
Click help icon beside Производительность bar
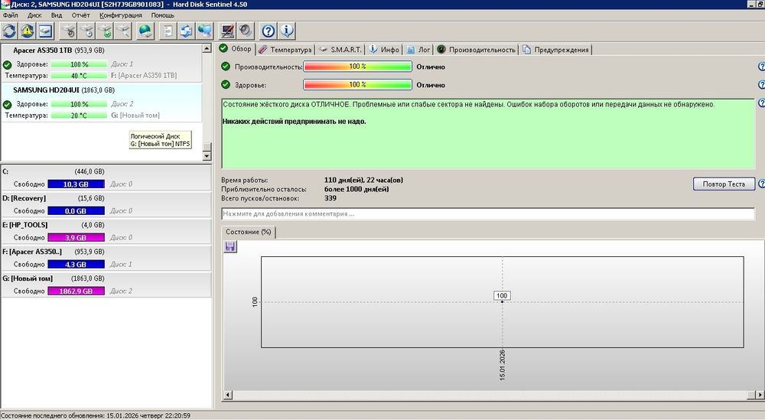[x=761, y=67]
